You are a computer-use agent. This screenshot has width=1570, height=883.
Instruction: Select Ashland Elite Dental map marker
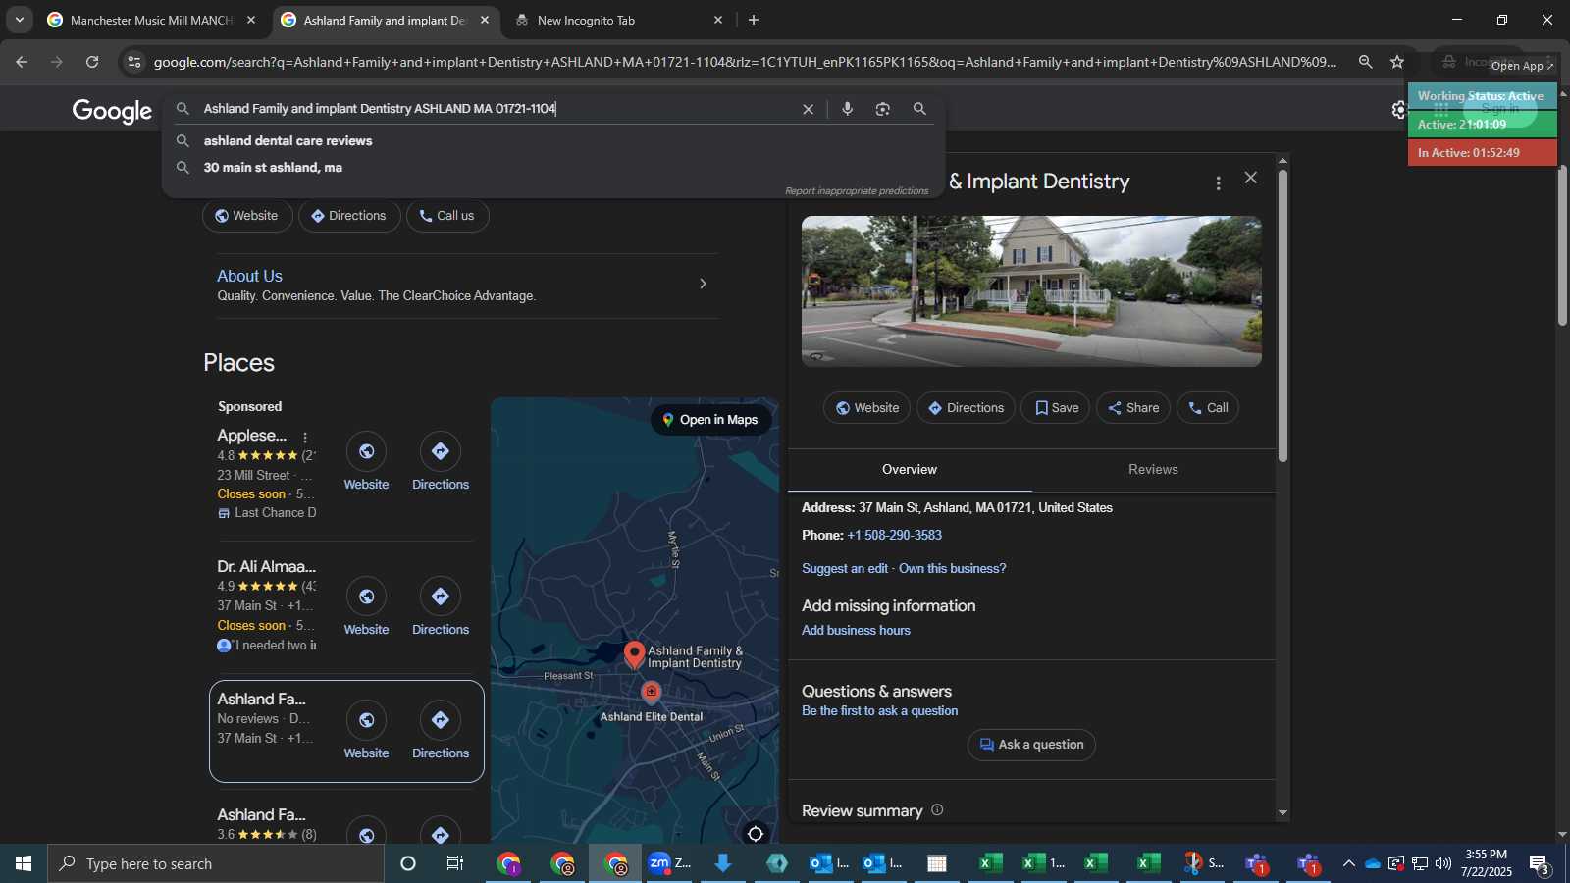click(652, 693)
